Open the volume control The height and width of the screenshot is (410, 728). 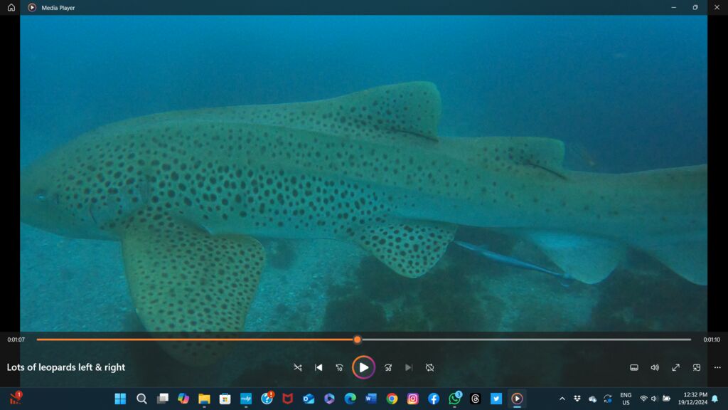pyautogui.click(x=655, y=367)
